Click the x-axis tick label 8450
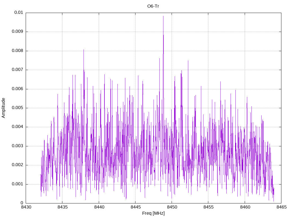Screen dimensions: 289x217 tap(172, 207)
